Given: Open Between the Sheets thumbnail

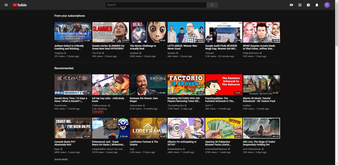Looking at the screenshot, I should point(148,84).
